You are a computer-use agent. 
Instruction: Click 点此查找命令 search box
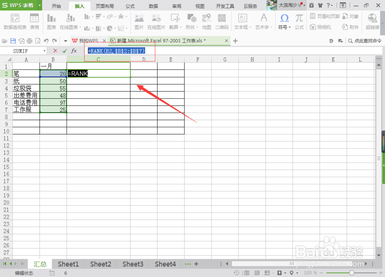pos(365,41)
